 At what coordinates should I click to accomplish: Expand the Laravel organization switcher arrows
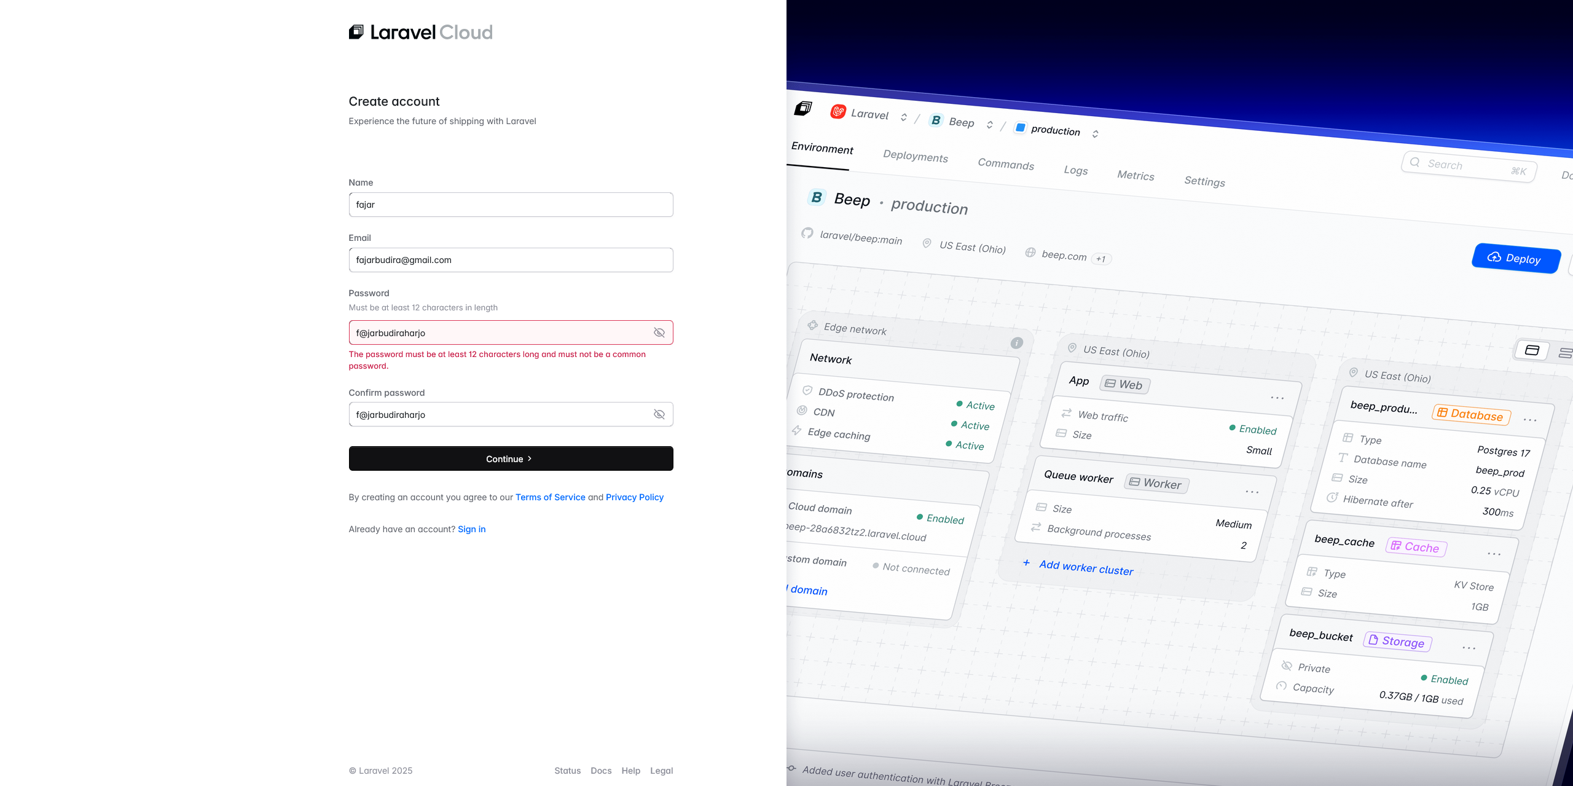point(904,117)
